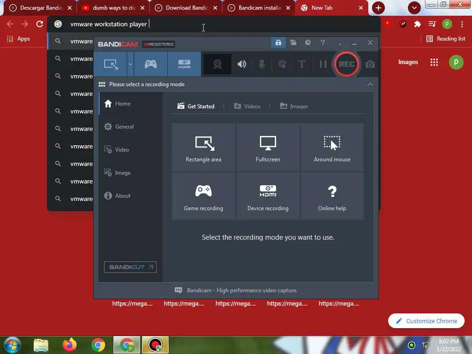Choose the Device recording tile
Viewport: 472px width, 354px height.
pyautogui.click(x=268, y=196)
